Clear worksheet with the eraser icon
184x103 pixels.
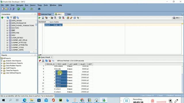71,18
